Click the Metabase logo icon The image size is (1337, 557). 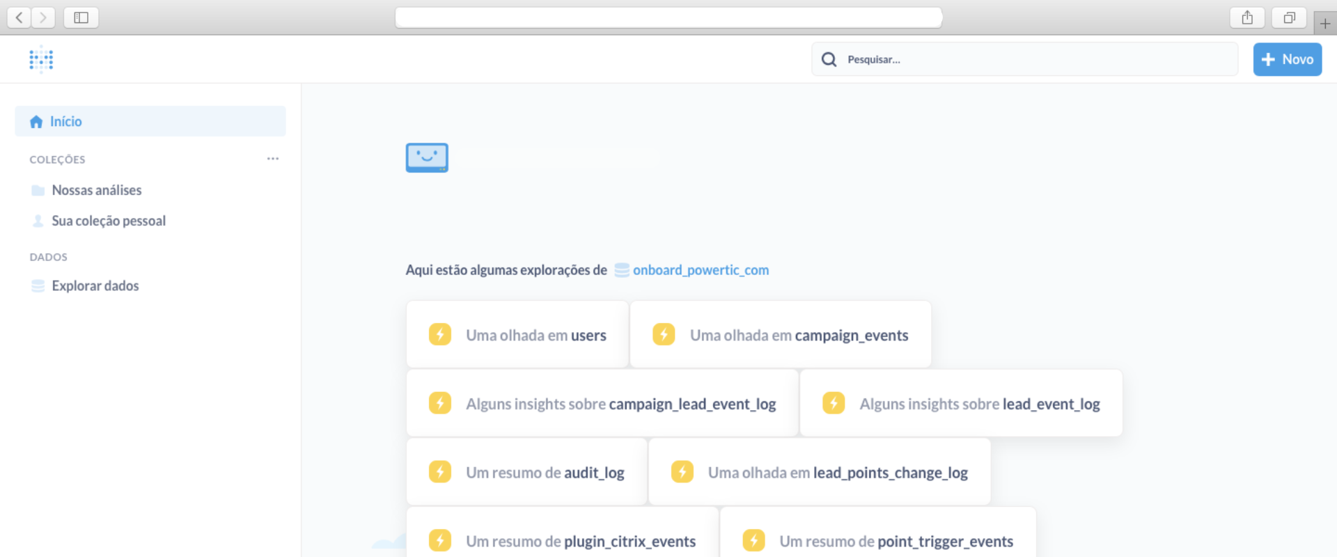(x=41, y=59)
